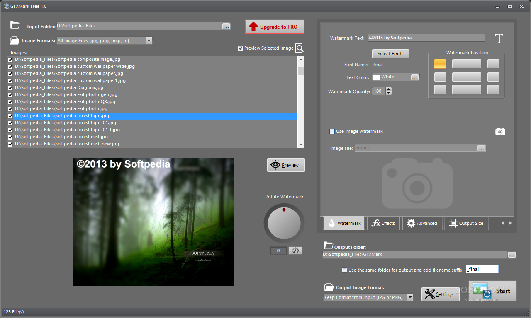
Task: Click the filename suffix _final field
Action: click(x=482, y=269)
